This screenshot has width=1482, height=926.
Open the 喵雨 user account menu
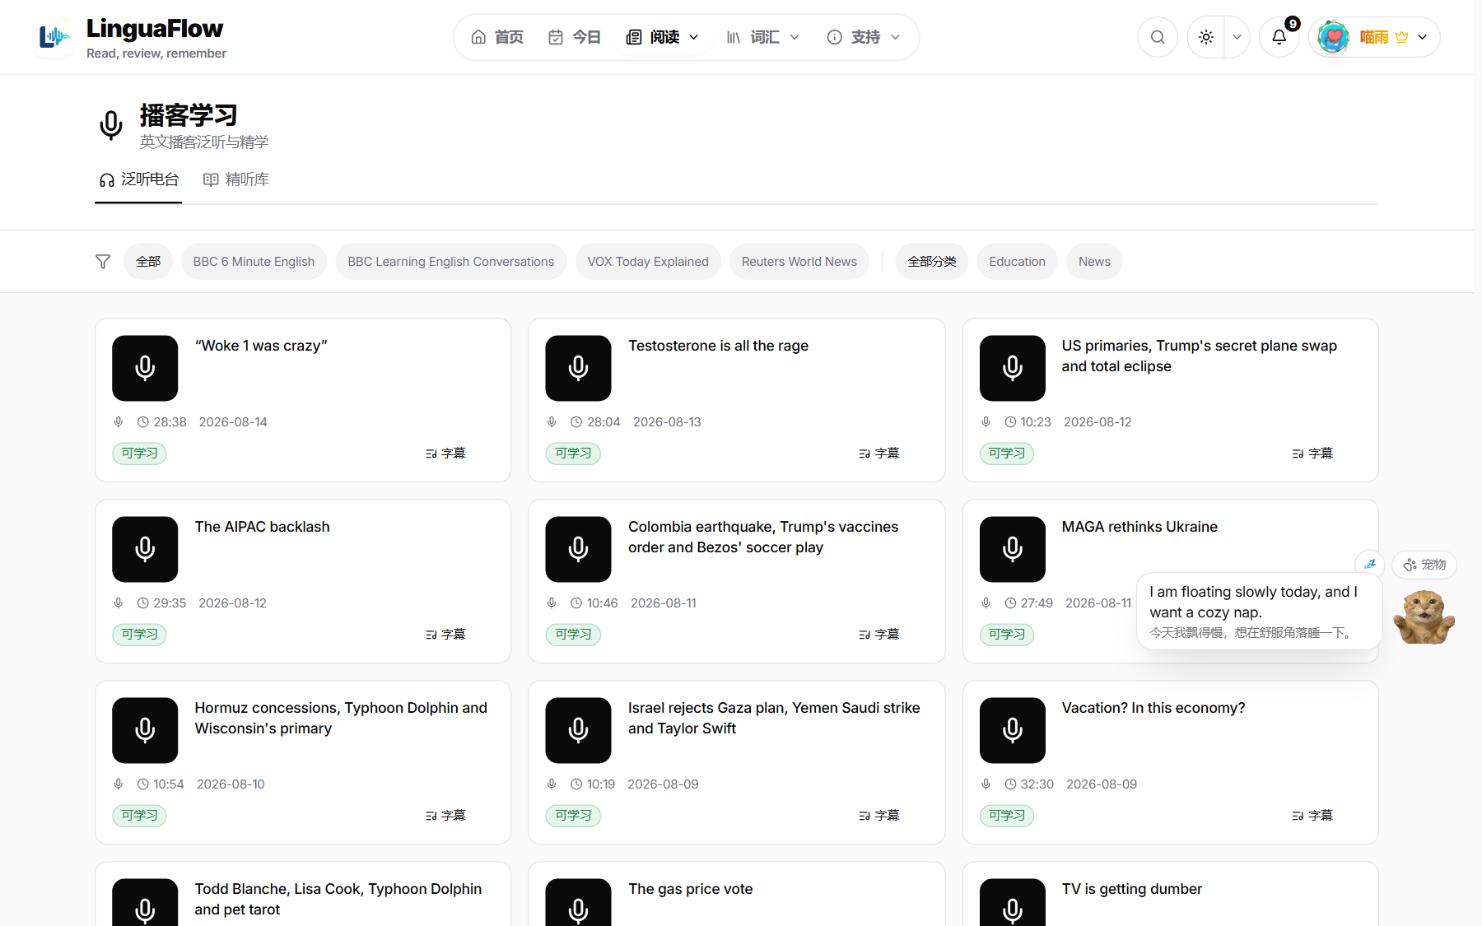click(x=1374, y=37)
